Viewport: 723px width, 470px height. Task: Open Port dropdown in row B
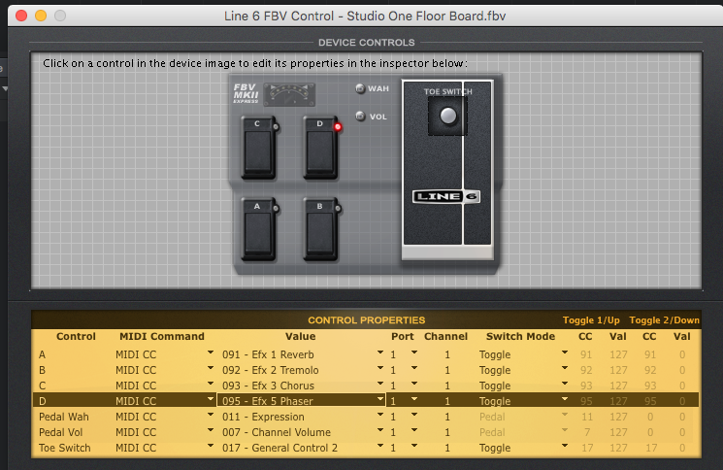tap(414, 368)
